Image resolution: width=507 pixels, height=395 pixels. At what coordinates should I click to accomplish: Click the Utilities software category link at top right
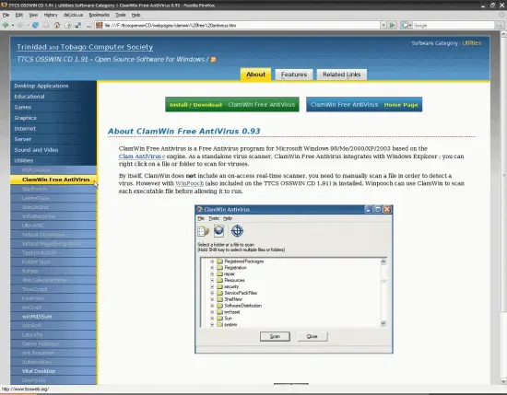(471, 43)
